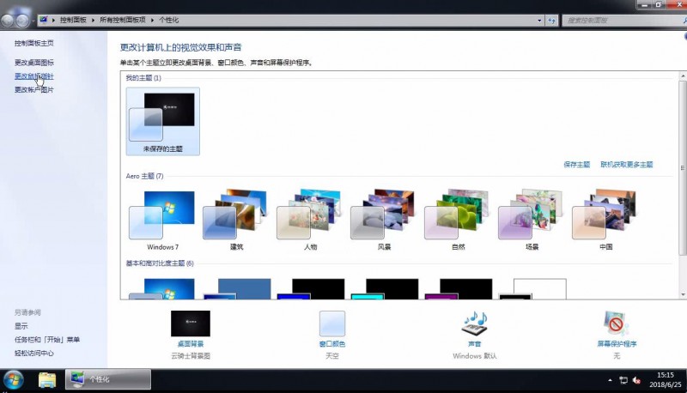The image size is (687, 393).
Task: Click the theme list scroll up arrow
Action: click(683, 76)
